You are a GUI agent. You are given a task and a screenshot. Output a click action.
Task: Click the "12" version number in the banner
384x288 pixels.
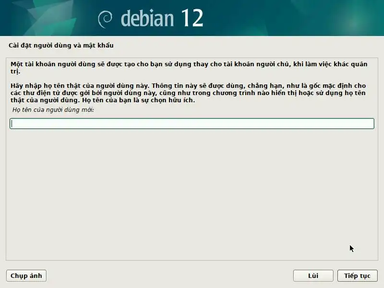point(192,18)
